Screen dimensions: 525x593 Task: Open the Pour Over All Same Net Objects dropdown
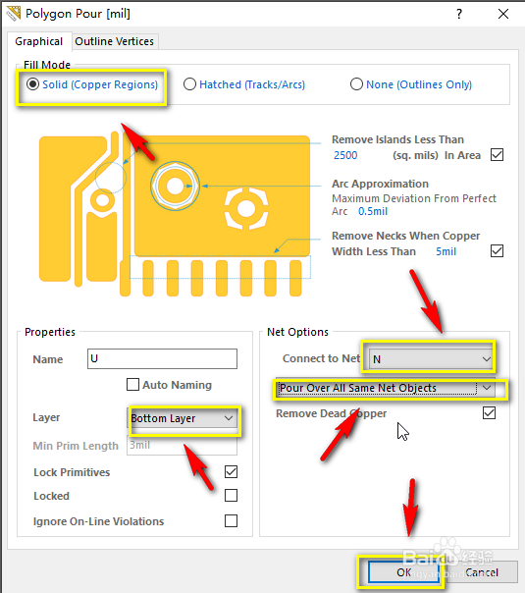[385, 388]
